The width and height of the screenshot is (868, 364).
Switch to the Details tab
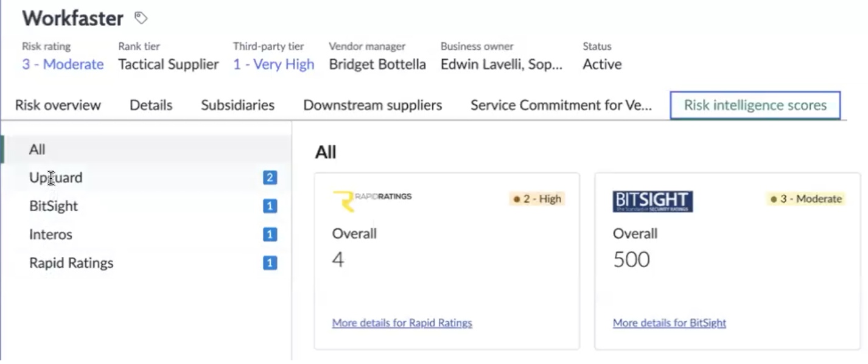151,105
